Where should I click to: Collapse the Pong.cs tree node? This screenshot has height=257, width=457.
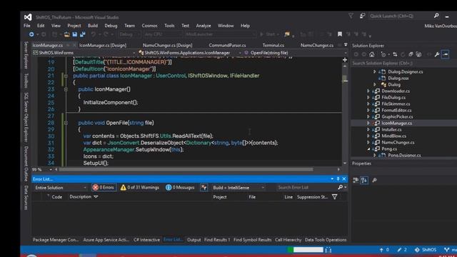(368, 149)
